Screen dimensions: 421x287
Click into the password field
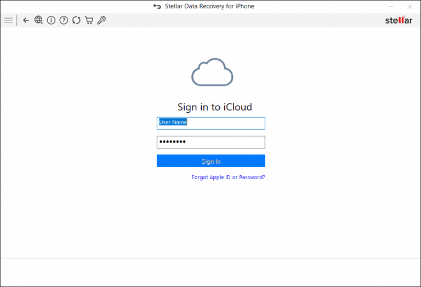pyautogui.click(x=210, y=142)
